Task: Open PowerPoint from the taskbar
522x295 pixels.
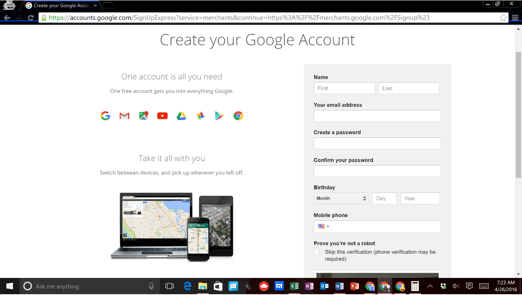Action: click(355, 286)
